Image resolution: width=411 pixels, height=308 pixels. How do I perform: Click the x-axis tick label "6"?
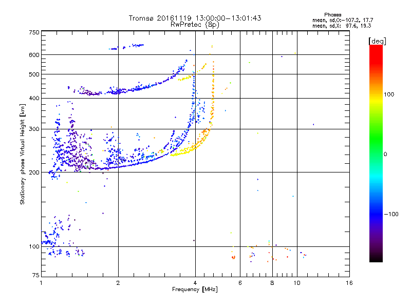click(240, 283)
